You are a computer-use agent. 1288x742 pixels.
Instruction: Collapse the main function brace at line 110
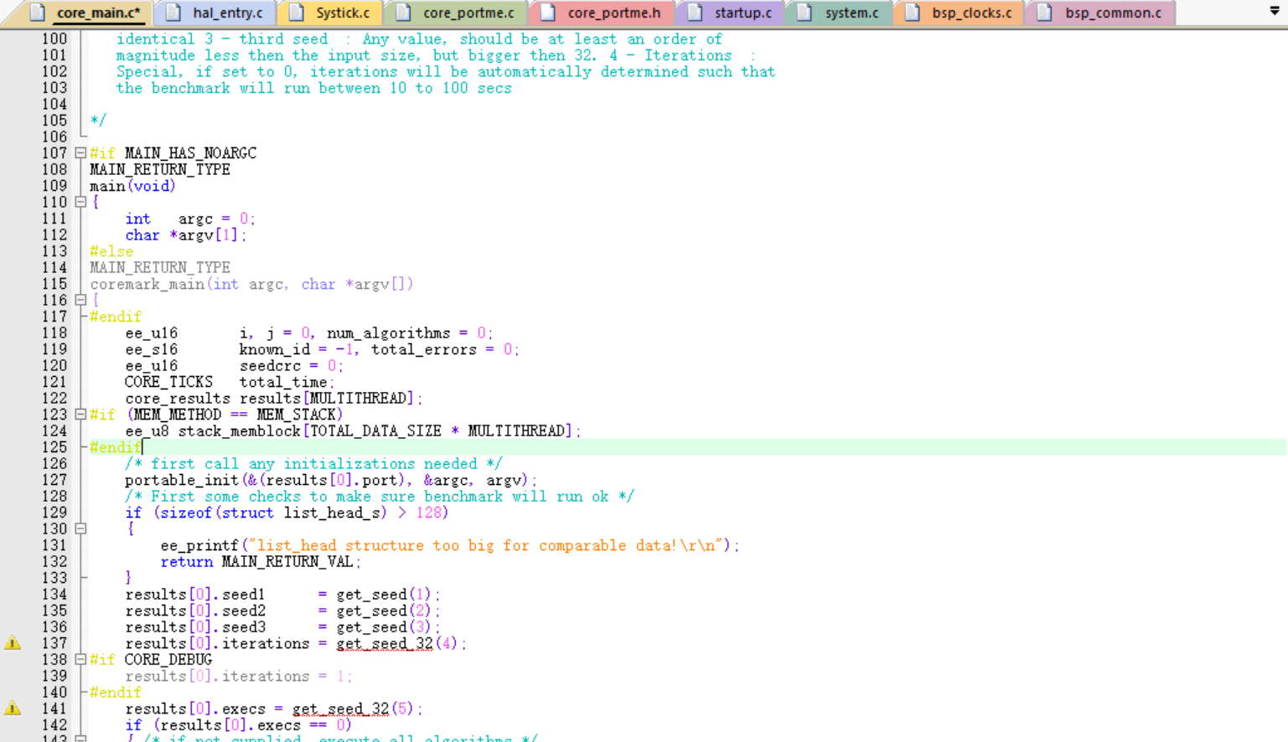click(x=80, y=202)
